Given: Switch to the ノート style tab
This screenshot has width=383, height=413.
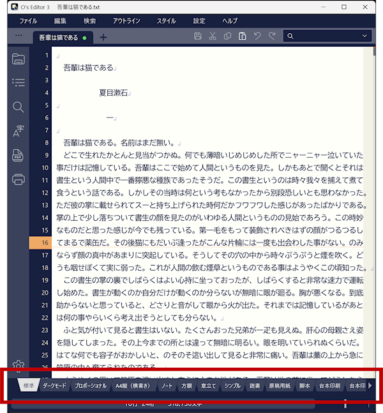Looking at the screenshot, I should pos(167,386).
